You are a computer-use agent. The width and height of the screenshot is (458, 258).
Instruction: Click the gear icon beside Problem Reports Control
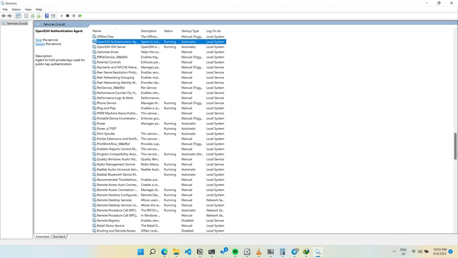tap(94, 149)
